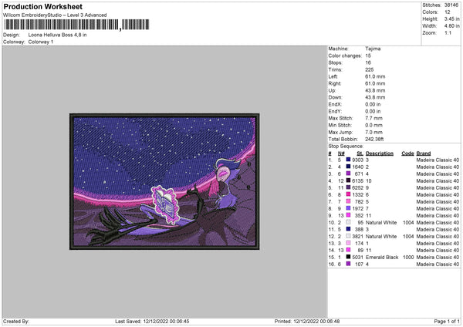This screenshot has height=327, width=463.
Task: Click the 'Description' column header
Action: 380,153
